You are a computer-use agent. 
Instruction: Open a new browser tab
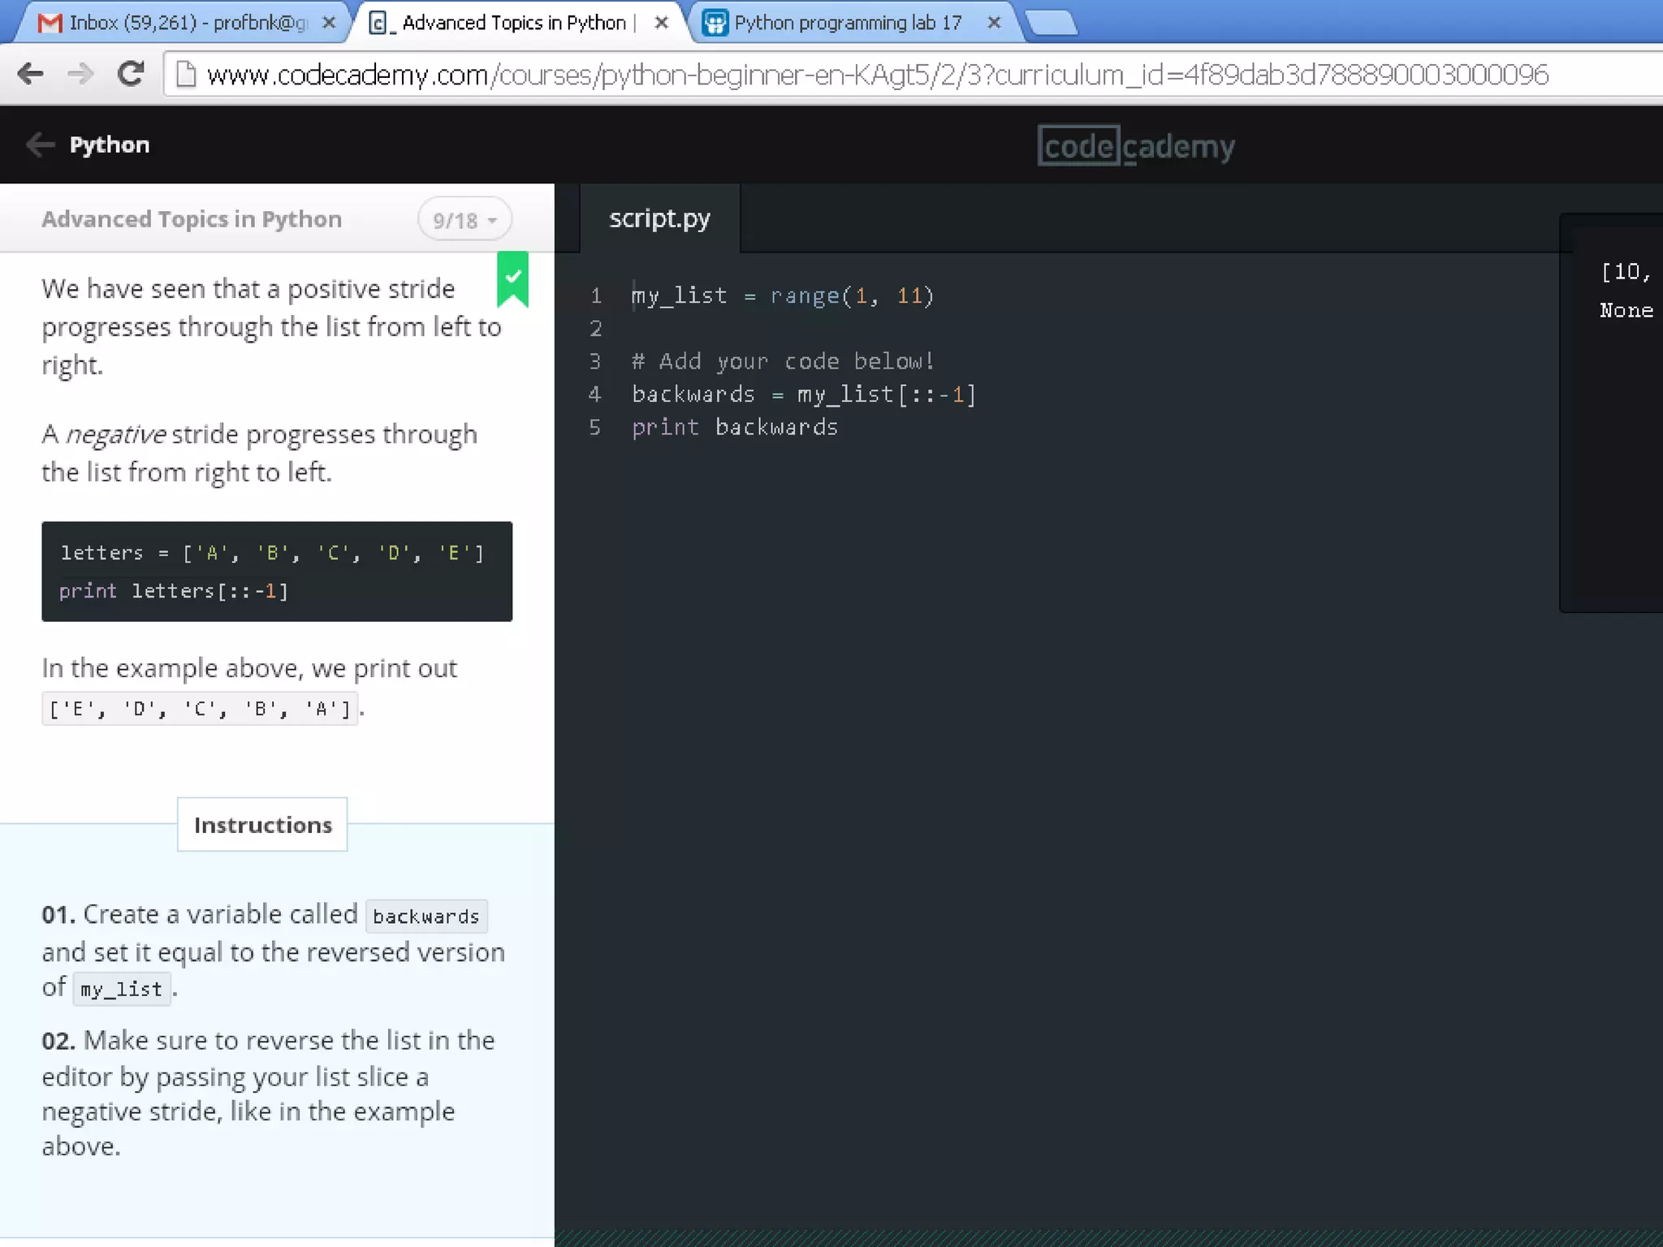tap(1052, 23)
